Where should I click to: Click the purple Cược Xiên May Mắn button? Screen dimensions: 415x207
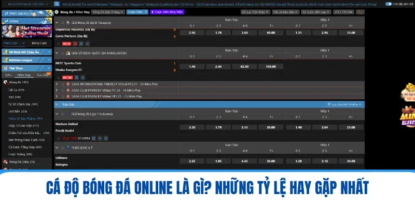(x=167, y=12)
